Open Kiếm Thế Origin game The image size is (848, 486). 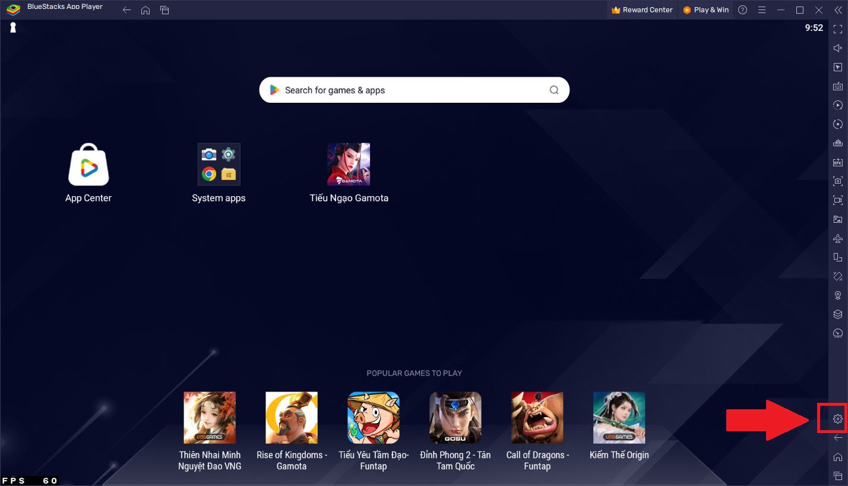pos(619,426)
